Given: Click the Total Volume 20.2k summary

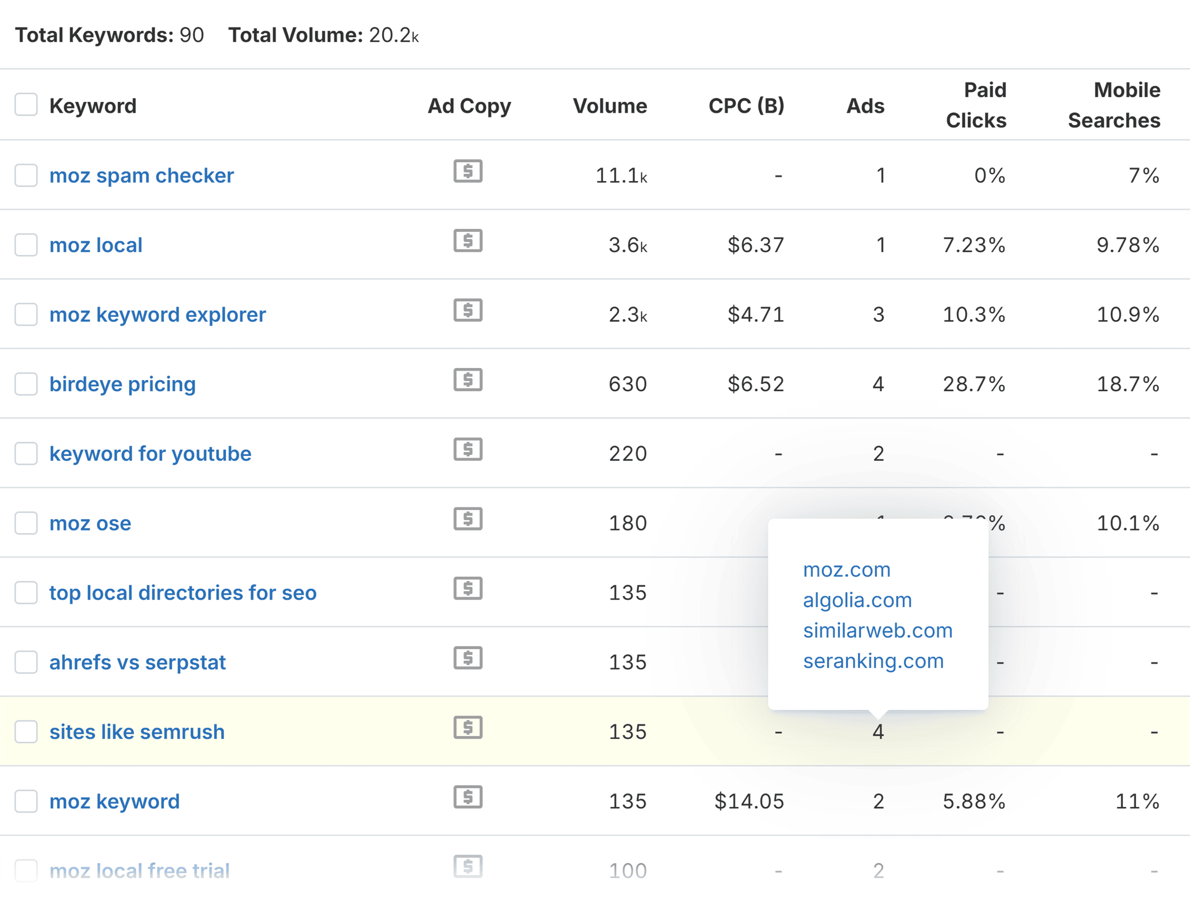Looking at the screenshot, I should [x=323, y=35].
